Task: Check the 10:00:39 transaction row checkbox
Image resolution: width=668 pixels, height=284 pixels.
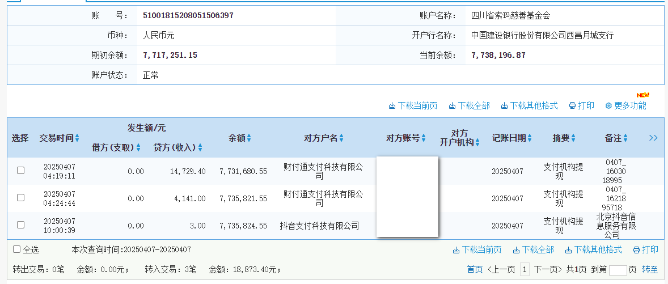Action: pos(20,225)
